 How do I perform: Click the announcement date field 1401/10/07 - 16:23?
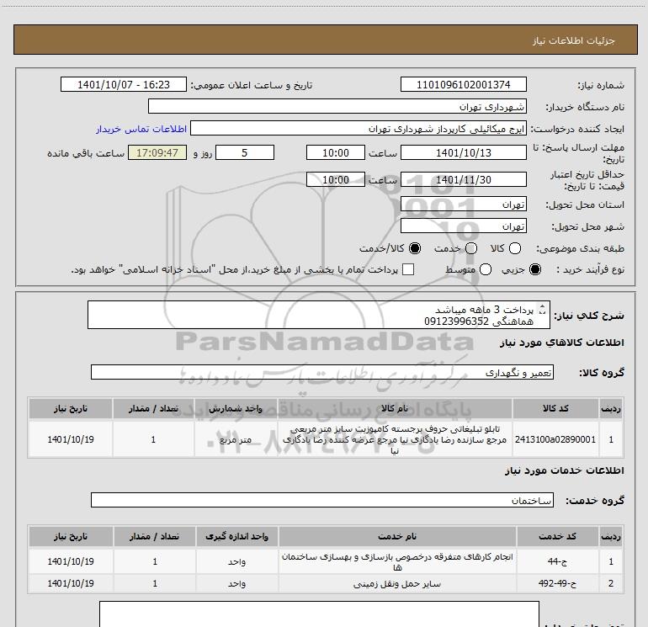click(x=124, y=84)
